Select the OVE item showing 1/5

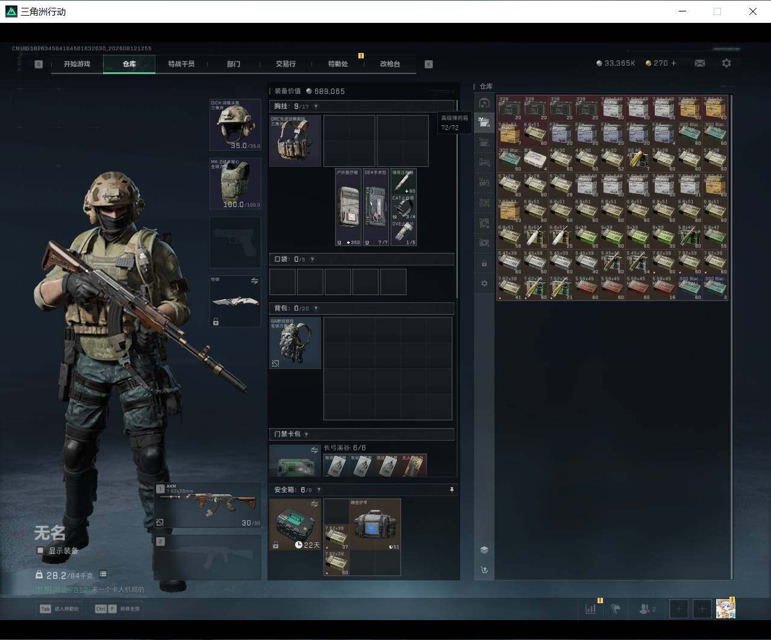[x=404, y=233]
